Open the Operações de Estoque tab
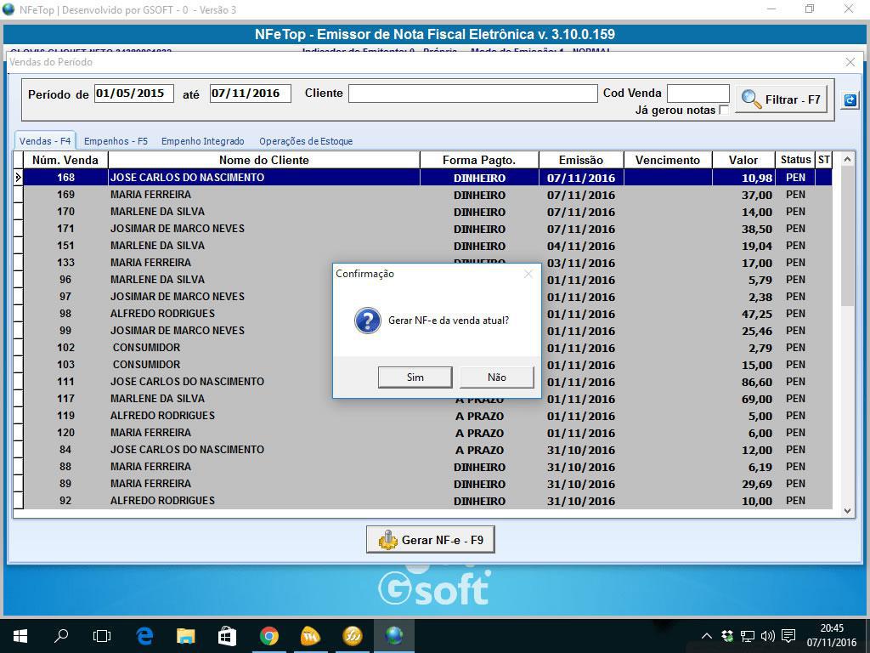The width and height of the screenshot is (870, 653). click(306, 141)
